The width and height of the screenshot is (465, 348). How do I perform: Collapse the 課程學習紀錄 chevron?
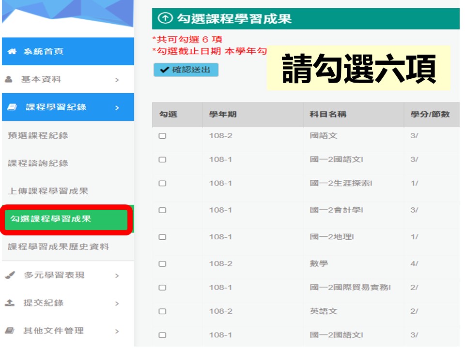coord(117,108)
